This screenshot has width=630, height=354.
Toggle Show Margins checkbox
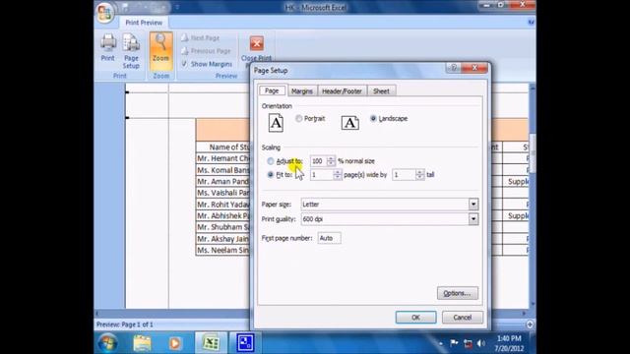184,64
